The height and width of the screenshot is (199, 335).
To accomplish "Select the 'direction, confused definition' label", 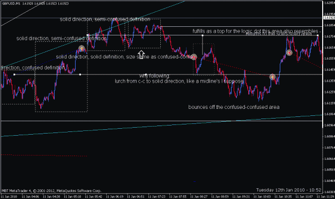I will coord(33,68).
